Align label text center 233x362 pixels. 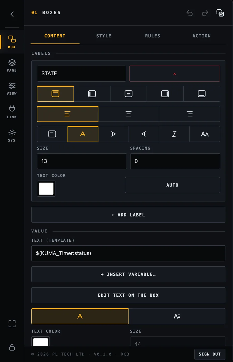click(128, 114)
